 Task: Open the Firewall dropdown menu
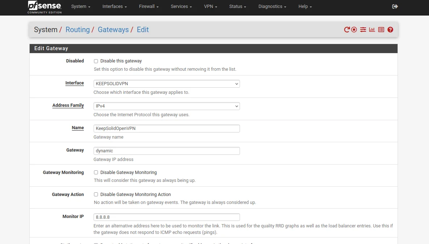coord(149,6)
